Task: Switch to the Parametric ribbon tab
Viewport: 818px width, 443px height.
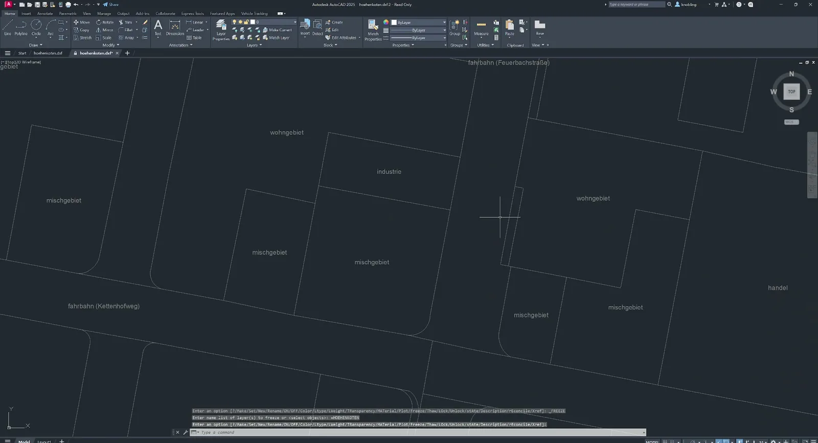Action: pyautogui.click(x=68, y=14)
